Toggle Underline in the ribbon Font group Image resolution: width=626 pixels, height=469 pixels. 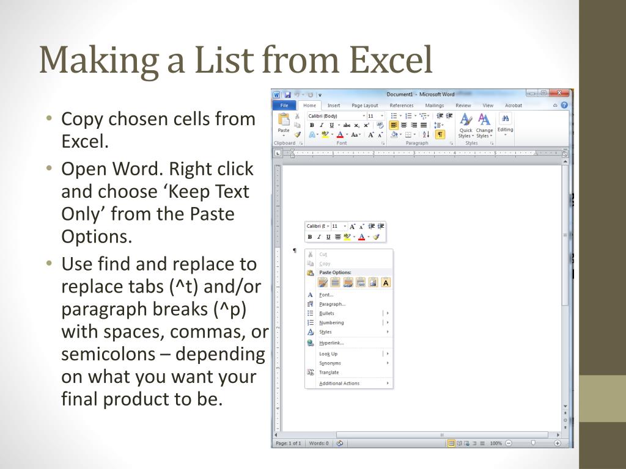pos(331,125)
